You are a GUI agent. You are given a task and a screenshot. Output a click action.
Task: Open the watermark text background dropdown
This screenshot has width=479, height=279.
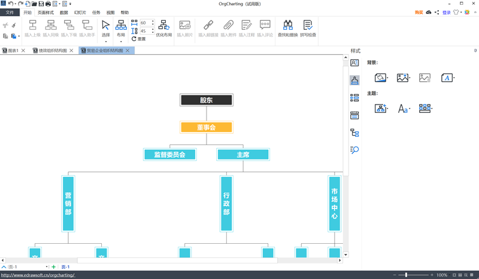(x=448, y=78)
